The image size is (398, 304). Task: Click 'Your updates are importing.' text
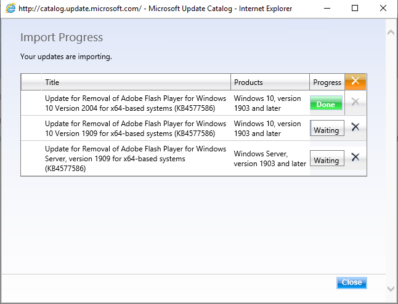click(x=66, y=56)
